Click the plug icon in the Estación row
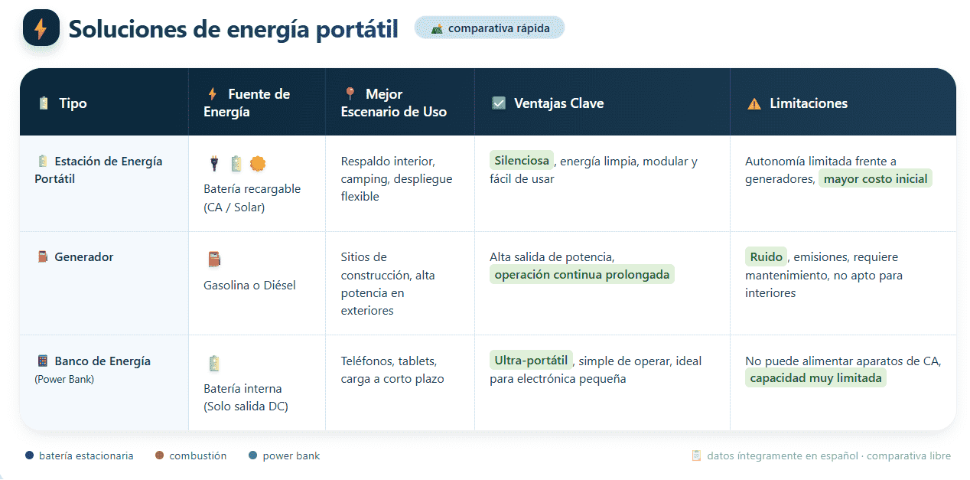This screenshot has width=970, height=480. pyautogui.click(x=214, y=163)
